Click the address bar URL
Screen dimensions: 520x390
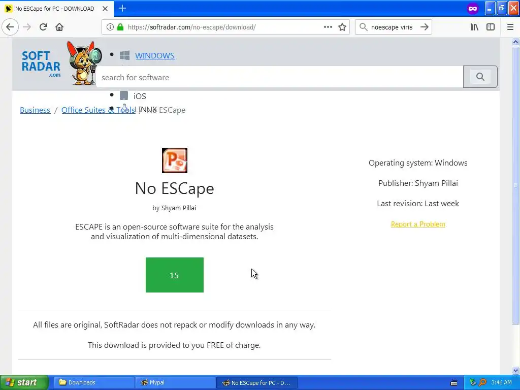coord(191,27)
